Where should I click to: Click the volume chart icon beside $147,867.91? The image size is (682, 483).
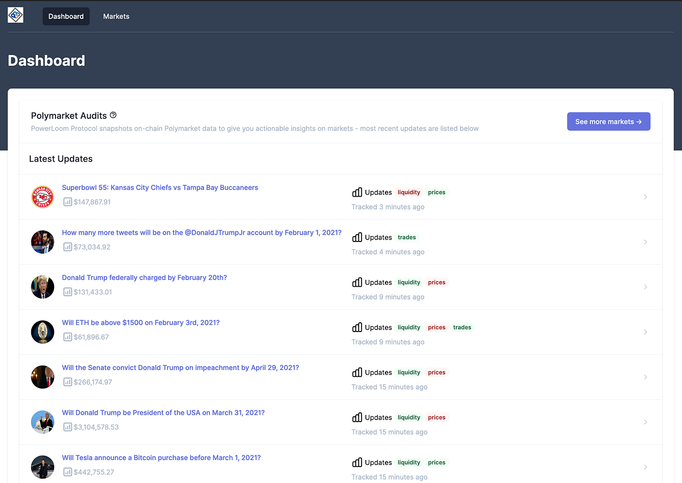pos(68,202)
